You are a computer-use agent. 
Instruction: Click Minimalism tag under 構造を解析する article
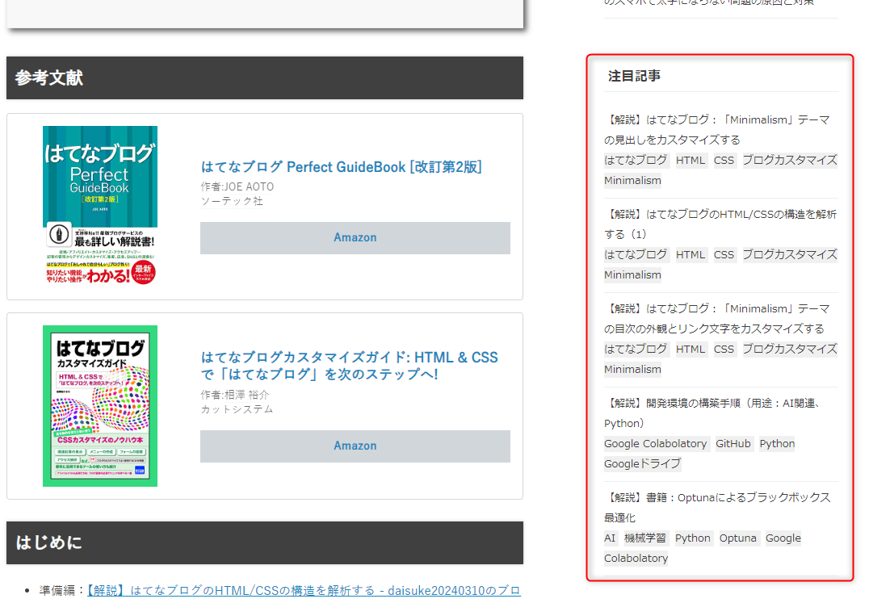632,275
